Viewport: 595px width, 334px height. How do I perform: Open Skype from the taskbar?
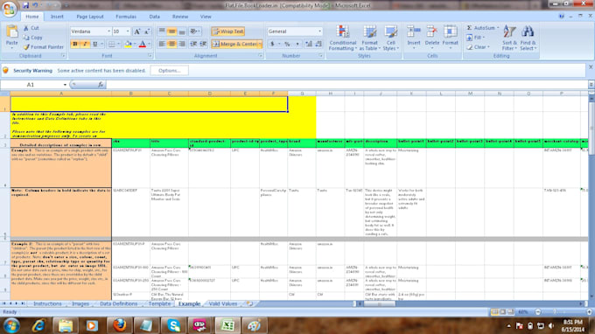tap(173, 325)
